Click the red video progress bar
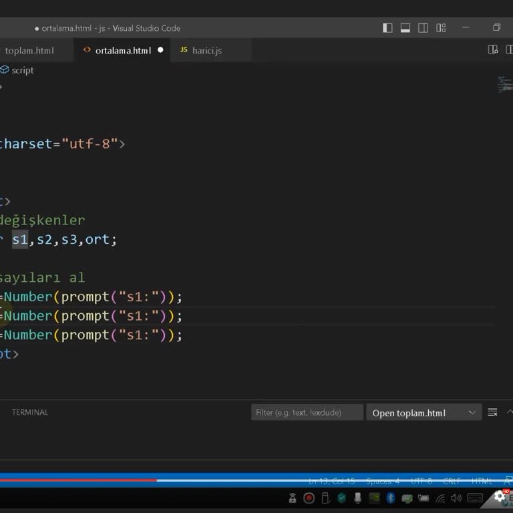 tap(78, 480)
